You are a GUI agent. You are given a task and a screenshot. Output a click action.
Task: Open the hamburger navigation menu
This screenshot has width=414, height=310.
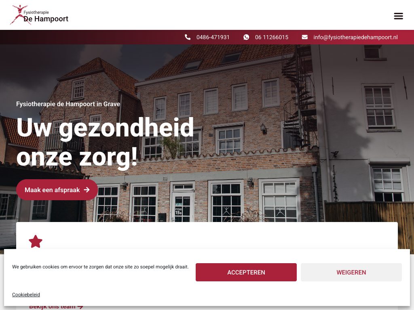click(398, 16)
